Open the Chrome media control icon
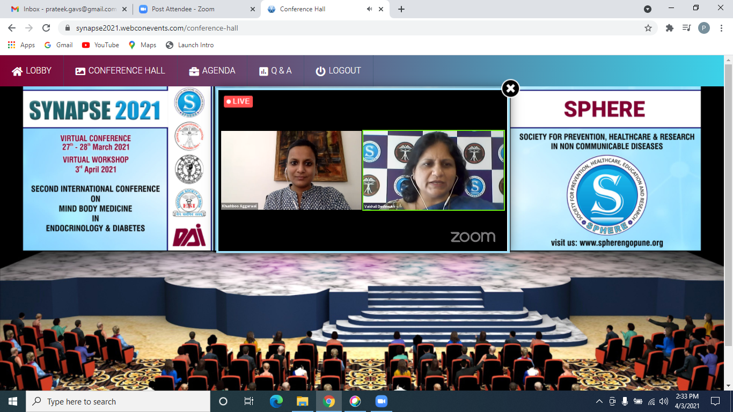This screenshot has height=412, width=733. pos(686,28)
